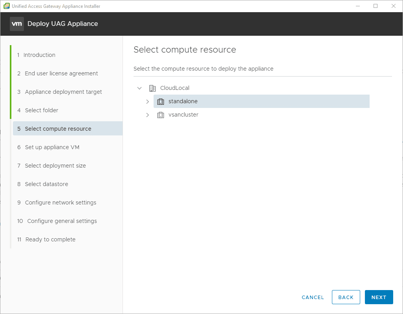403x314 pixels.
Task: Click the VMware vm logo icon
Action: point(17,24)
